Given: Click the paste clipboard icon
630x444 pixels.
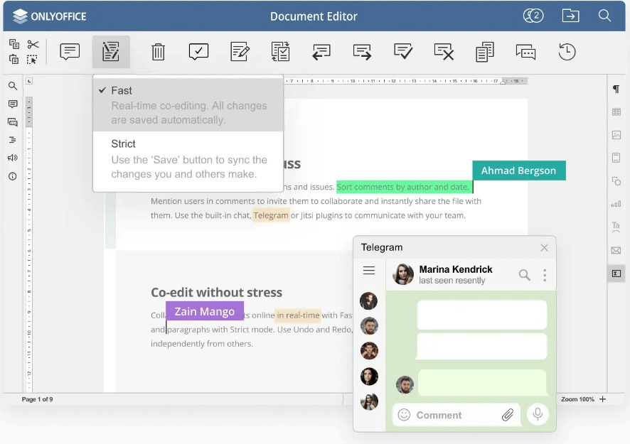Looking at the screenshot, I should point(14,60).
